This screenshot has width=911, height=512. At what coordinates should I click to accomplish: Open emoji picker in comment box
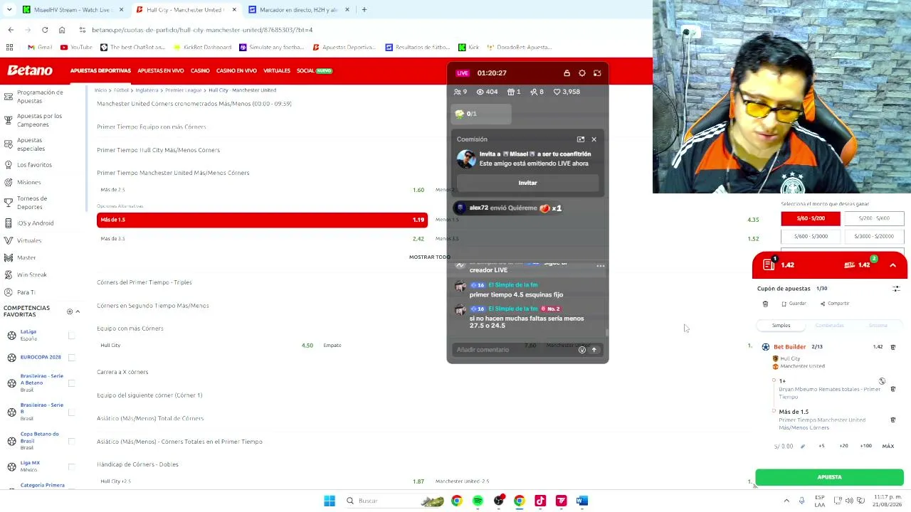click(582, 350)
